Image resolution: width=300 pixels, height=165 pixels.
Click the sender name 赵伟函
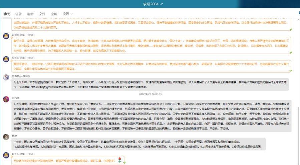point(16,98)
